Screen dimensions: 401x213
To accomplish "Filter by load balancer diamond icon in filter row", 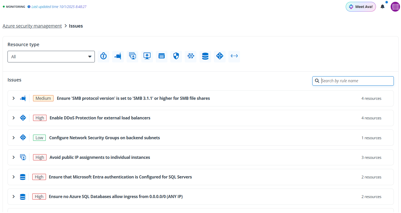I will coord(220,56).
